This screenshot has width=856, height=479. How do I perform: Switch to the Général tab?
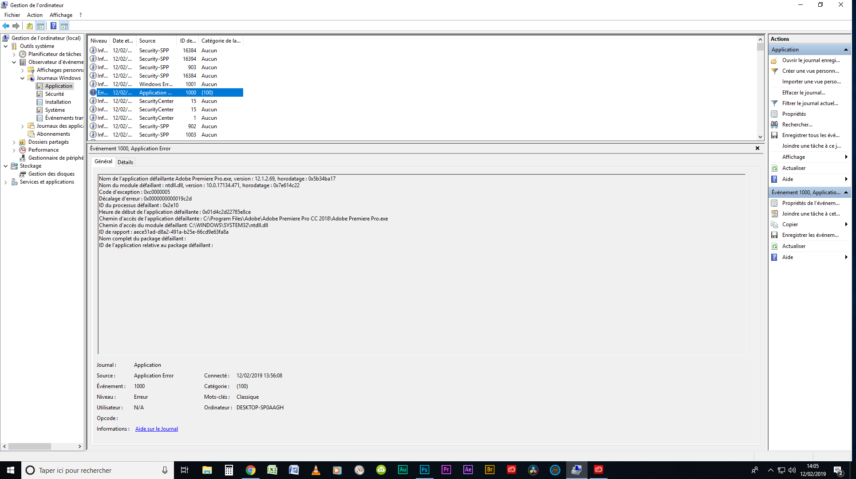(x=103, y=161)
